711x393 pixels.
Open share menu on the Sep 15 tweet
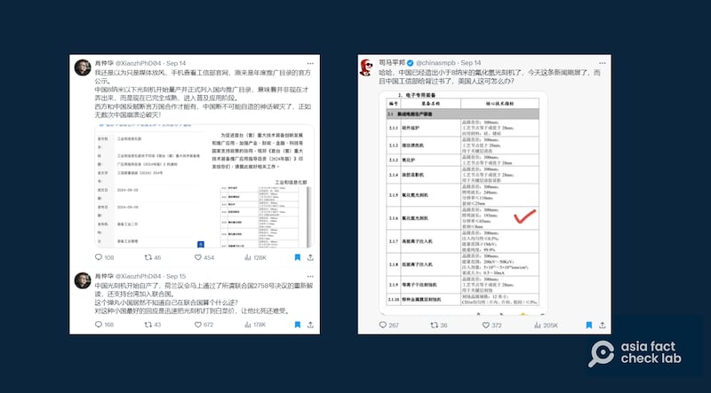pyautogui.click(x=313, y=325)
